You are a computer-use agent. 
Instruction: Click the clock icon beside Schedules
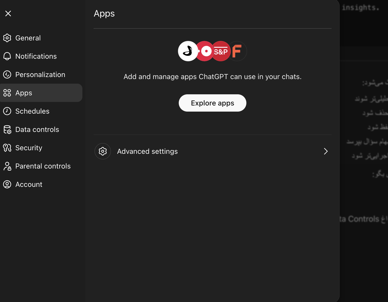pyautogui.click(x=7, y=111)
